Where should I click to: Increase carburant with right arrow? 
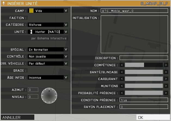pos(166,79)
